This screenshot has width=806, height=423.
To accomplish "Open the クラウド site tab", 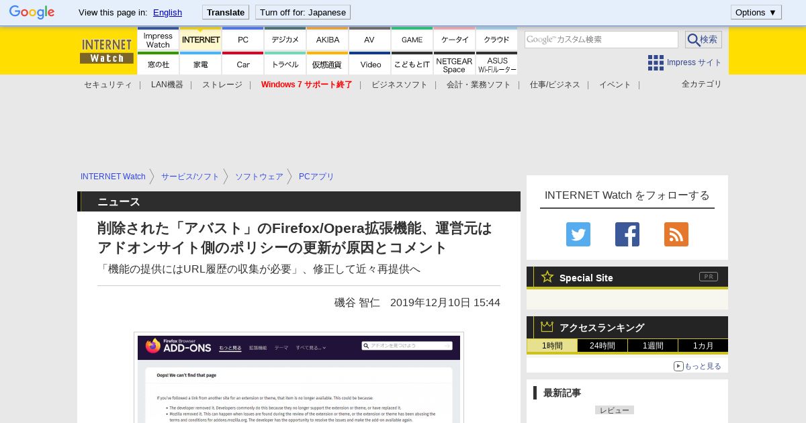I will (x=496, y=40).
